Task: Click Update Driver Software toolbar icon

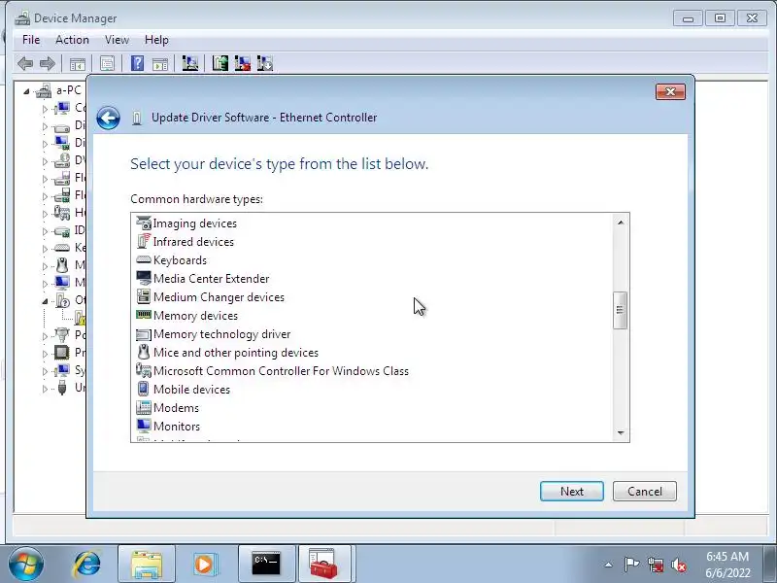Action: [x=220, y=63]
